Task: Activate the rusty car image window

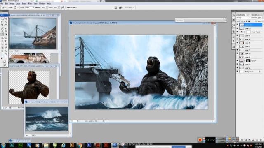Action: pos(30,58)
